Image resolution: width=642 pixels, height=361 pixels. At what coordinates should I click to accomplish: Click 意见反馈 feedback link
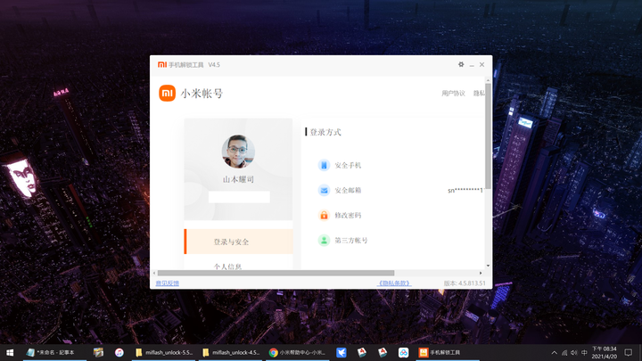point(167,283)
